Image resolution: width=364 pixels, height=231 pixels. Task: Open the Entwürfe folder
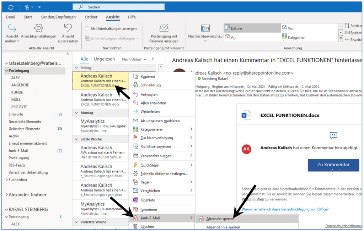pos(16,114)
